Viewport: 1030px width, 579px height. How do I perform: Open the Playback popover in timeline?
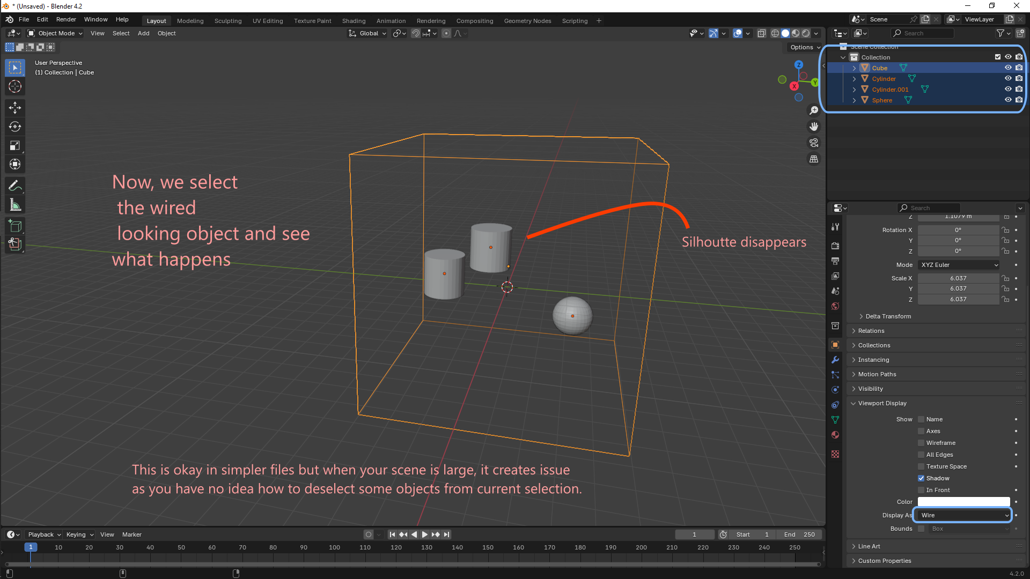point(44,535)
